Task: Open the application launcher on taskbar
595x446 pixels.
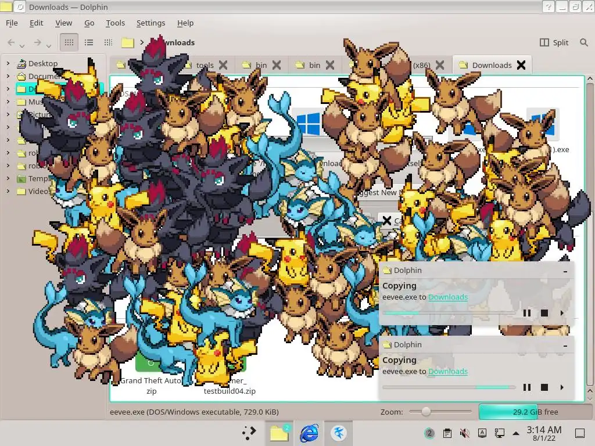Action: pos(249,433)
